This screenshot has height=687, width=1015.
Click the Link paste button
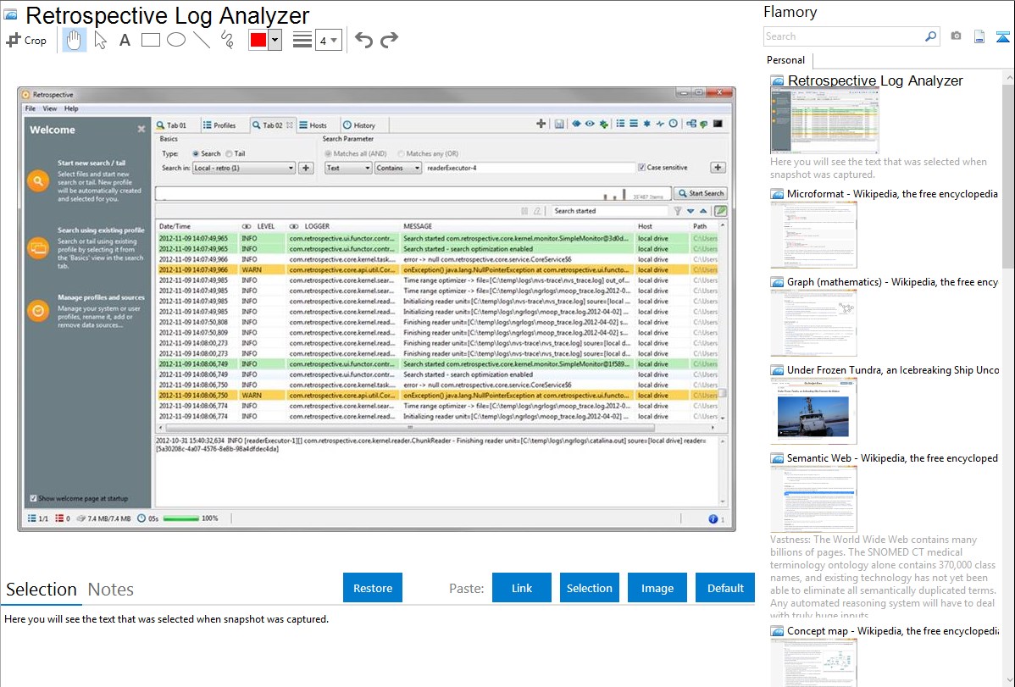522,588
